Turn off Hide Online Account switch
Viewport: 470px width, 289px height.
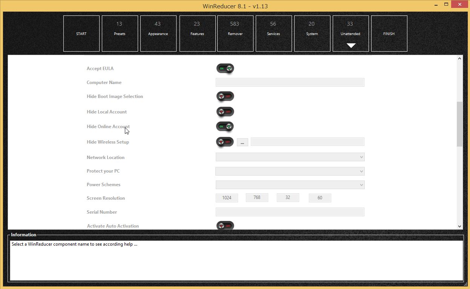click(225, 127)
